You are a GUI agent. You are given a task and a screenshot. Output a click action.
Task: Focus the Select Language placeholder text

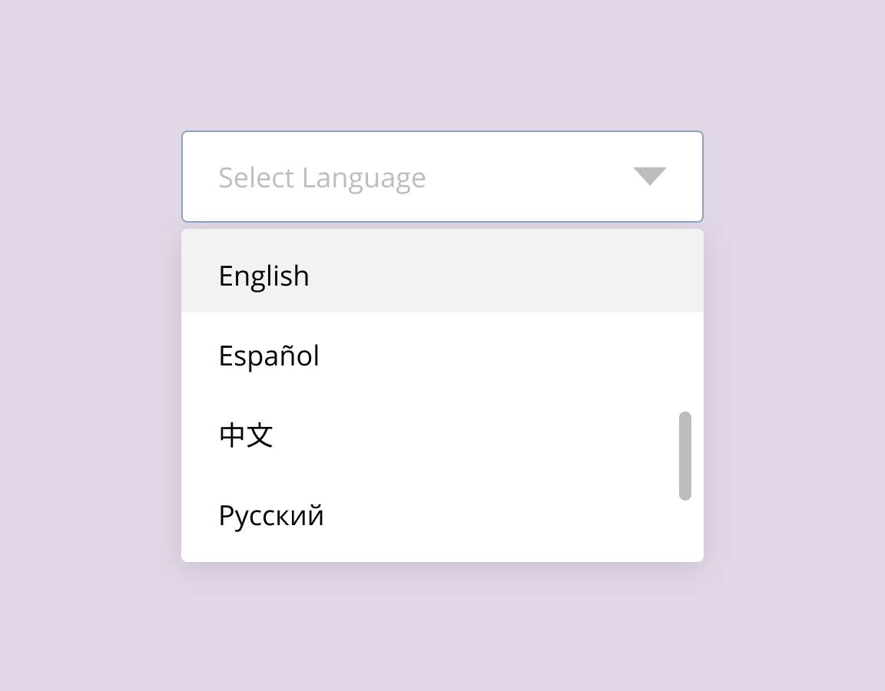point(322,177)
